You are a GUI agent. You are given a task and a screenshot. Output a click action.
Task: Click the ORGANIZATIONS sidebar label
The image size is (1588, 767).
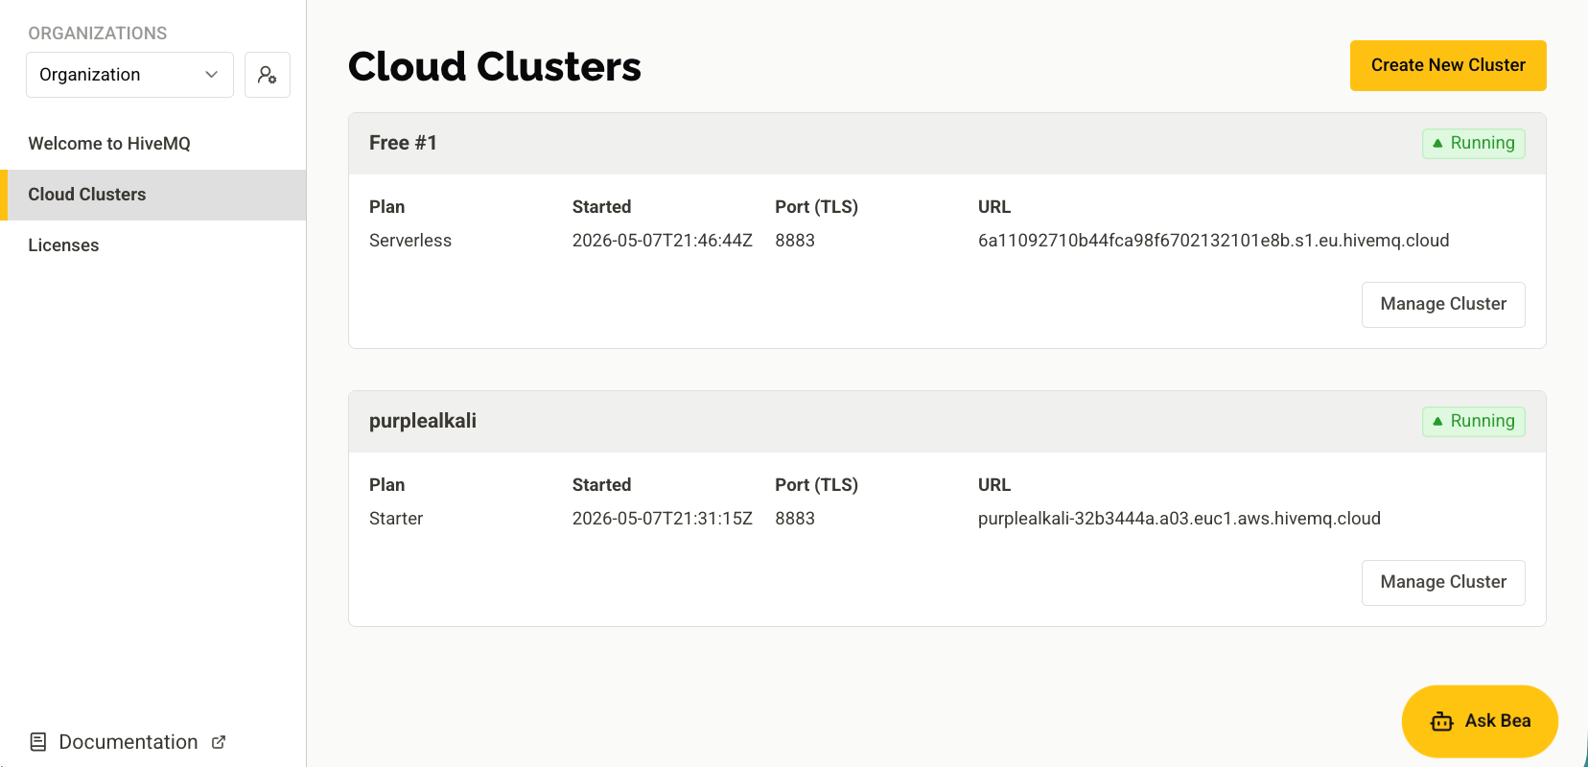tap(98, 34)
